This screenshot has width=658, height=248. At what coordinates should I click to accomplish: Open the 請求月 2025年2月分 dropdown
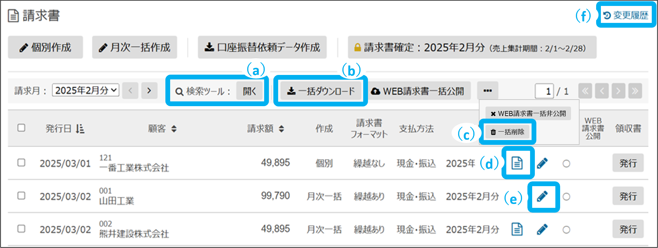(x=86, y=90)
